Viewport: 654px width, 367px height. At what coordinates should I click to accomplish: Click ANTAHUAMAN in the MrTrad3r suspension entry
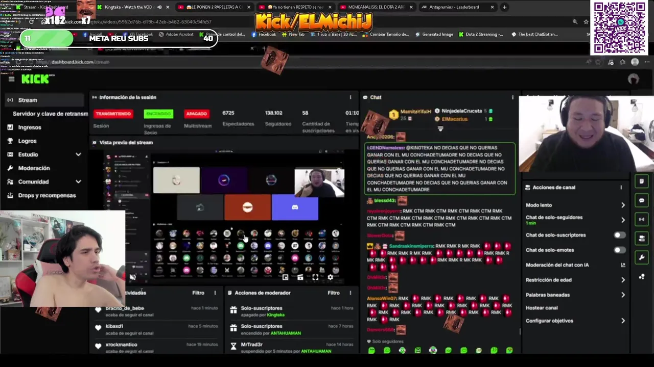coord(316,351)
